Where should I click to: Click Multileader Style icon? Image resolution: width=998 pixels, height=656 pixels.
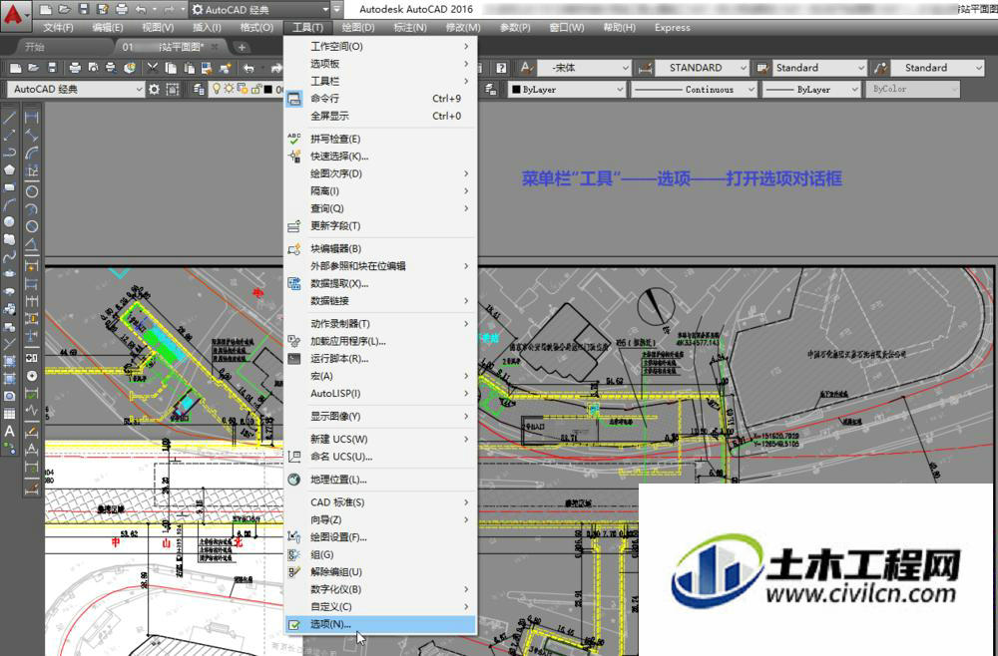(x=881, y=68)
